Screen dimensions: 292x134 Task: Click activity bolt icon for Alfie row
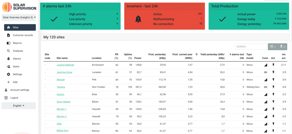tap(273, 124)
